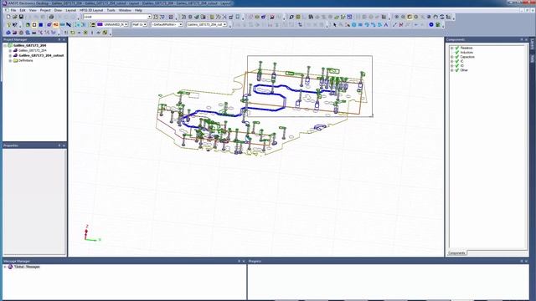
Task: Toggle the Other checkmark in Components
Action: pos(457,70)
